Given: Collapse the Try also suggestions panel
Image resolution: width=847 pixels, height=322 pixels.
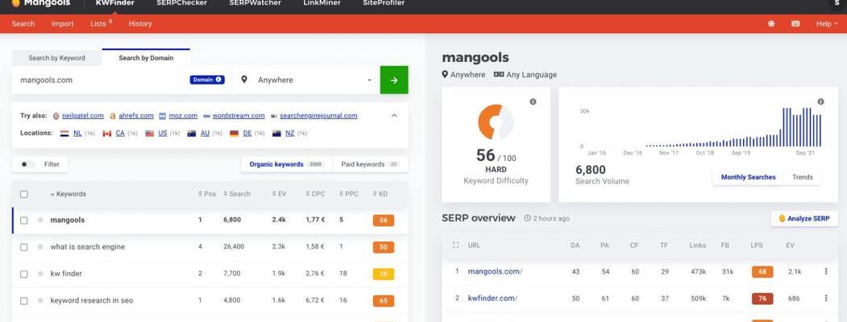Looking at the screenshot, I should coord(394,115).
